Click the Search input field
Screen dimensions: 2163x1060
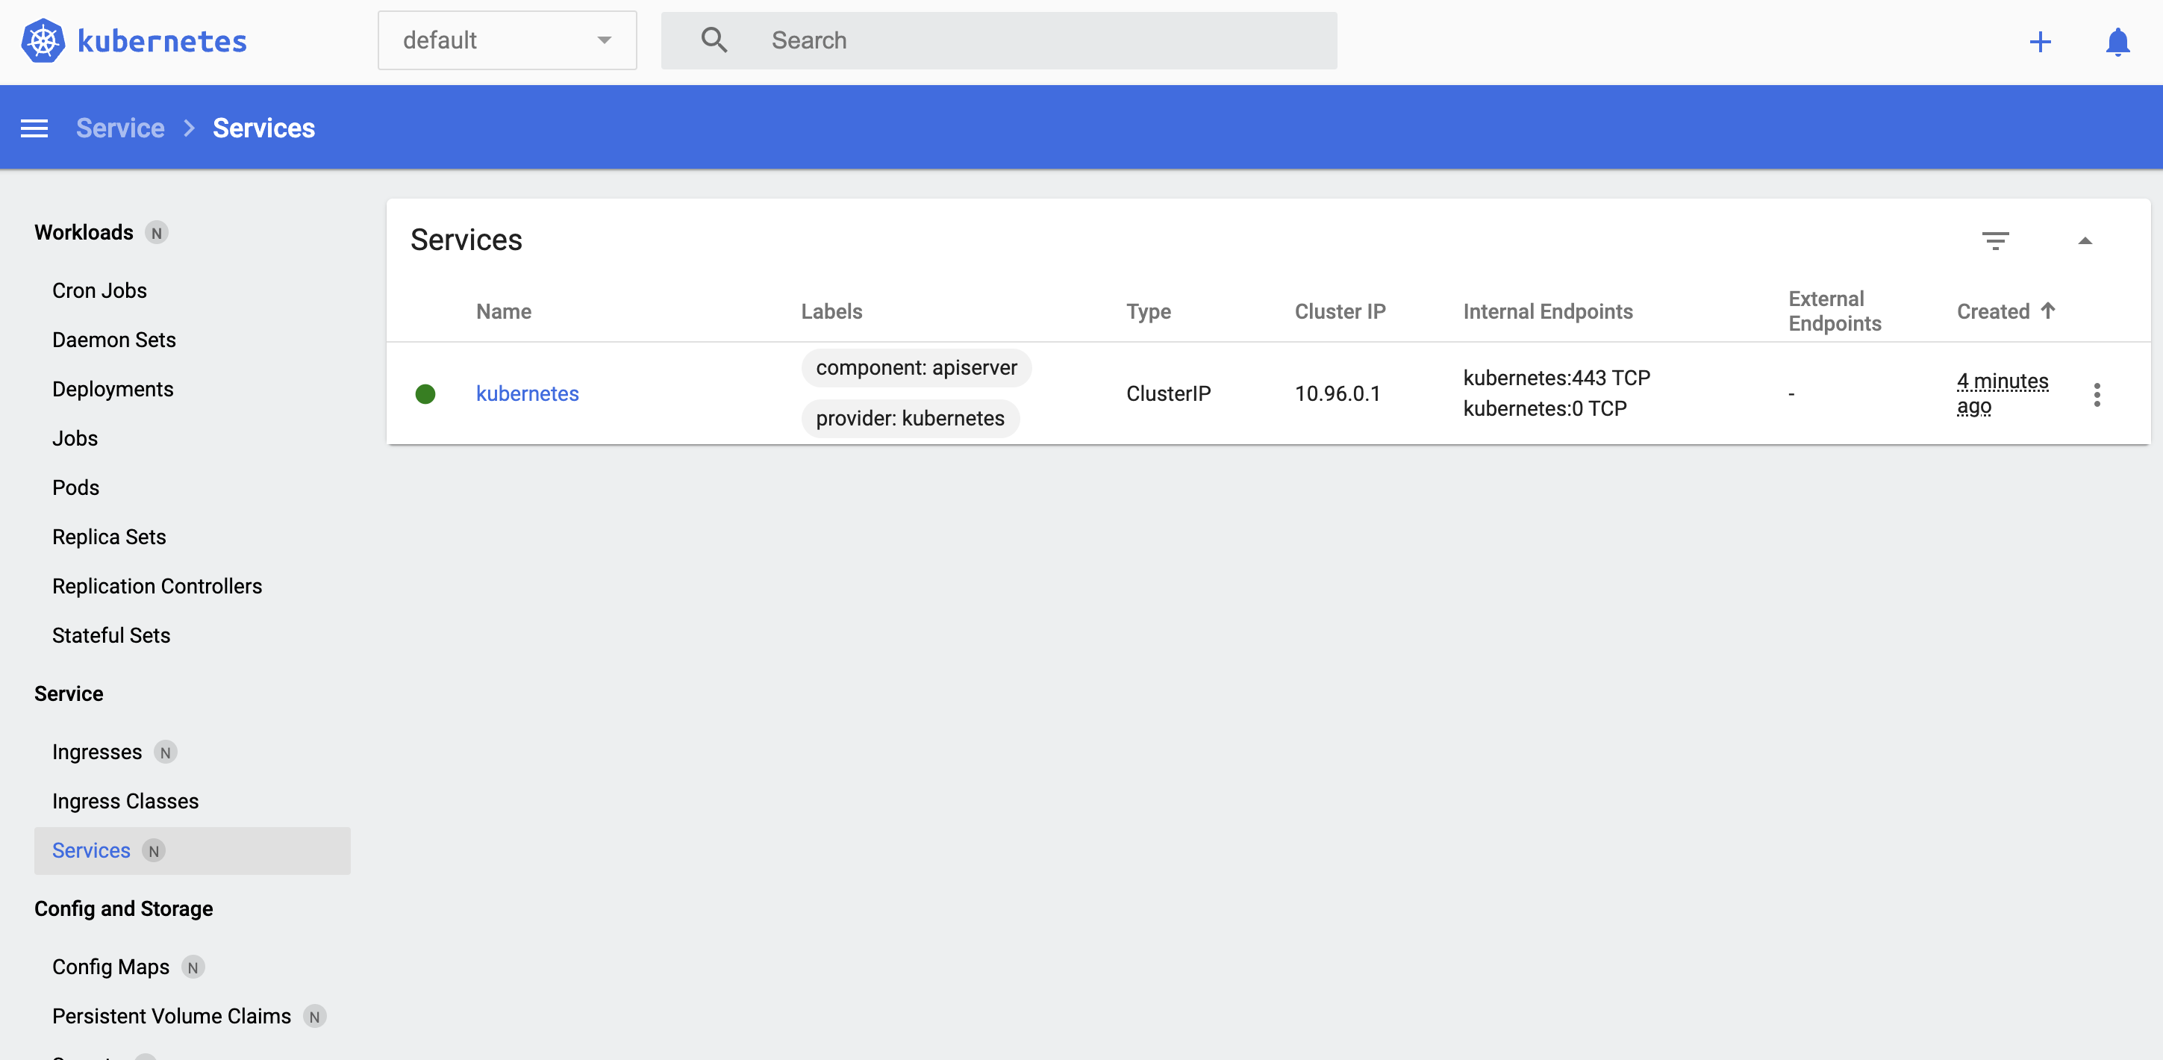[999, 40]
